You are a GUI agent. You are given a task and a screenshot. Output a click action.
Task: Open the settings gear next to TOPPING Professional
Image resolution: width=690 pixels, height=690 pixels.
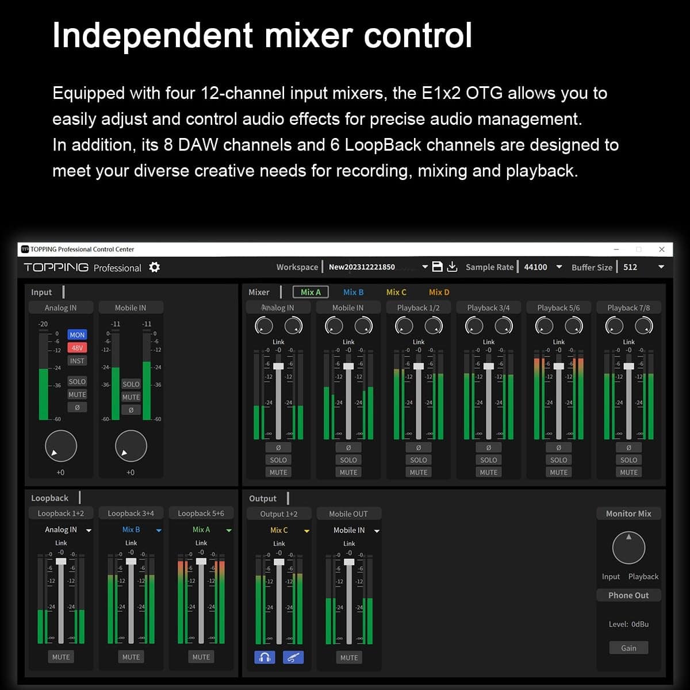click(154, 267)
